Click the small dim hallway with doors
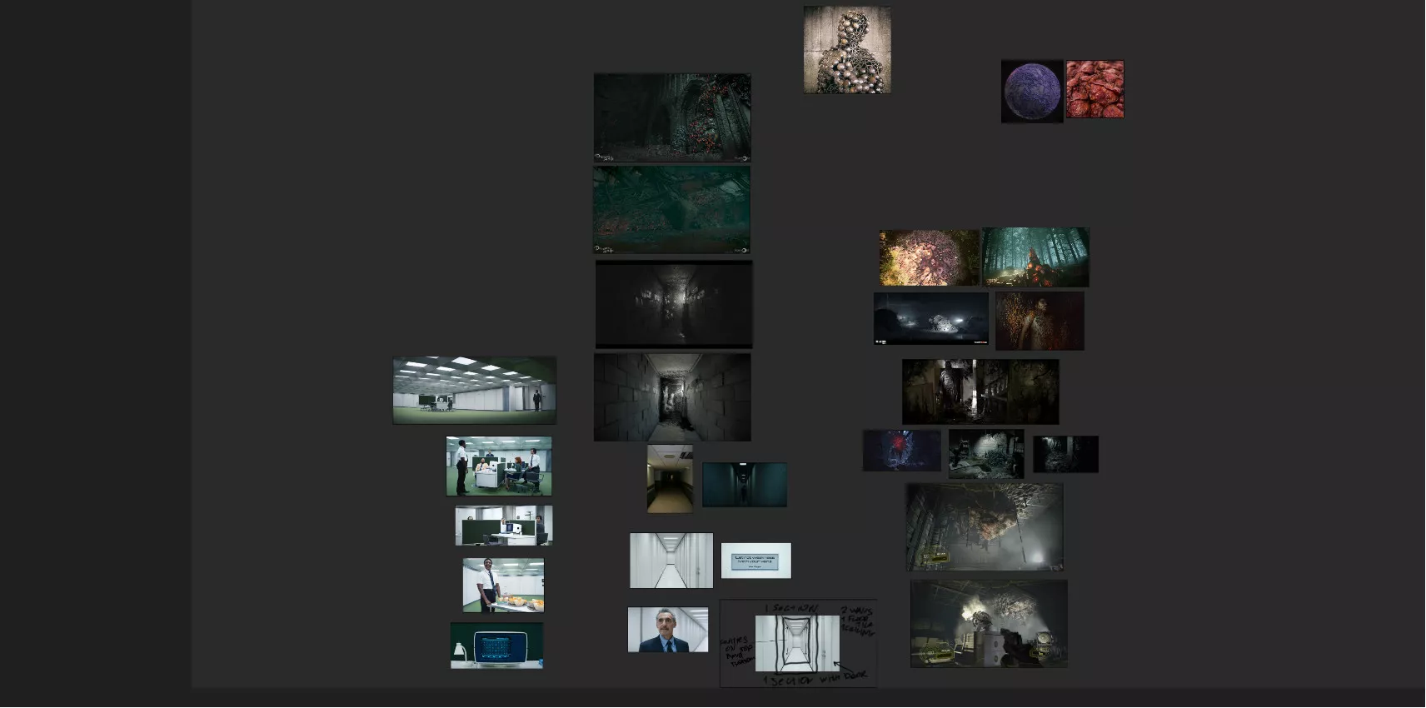Viewport: 1426px width, 708px height. (670, 479)
